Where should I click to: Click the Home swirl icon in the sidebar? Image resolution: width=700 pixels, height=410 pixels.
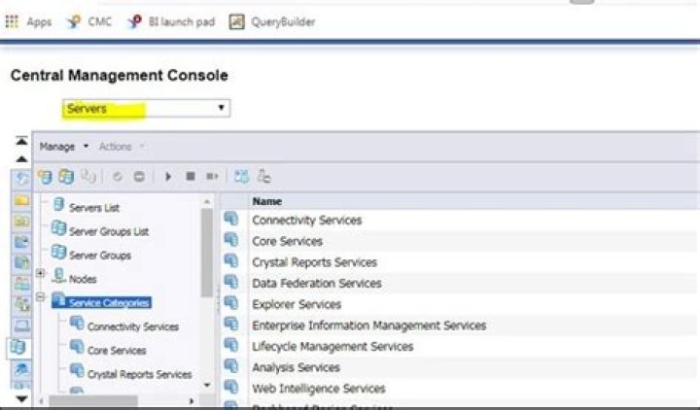pos(21,179)
